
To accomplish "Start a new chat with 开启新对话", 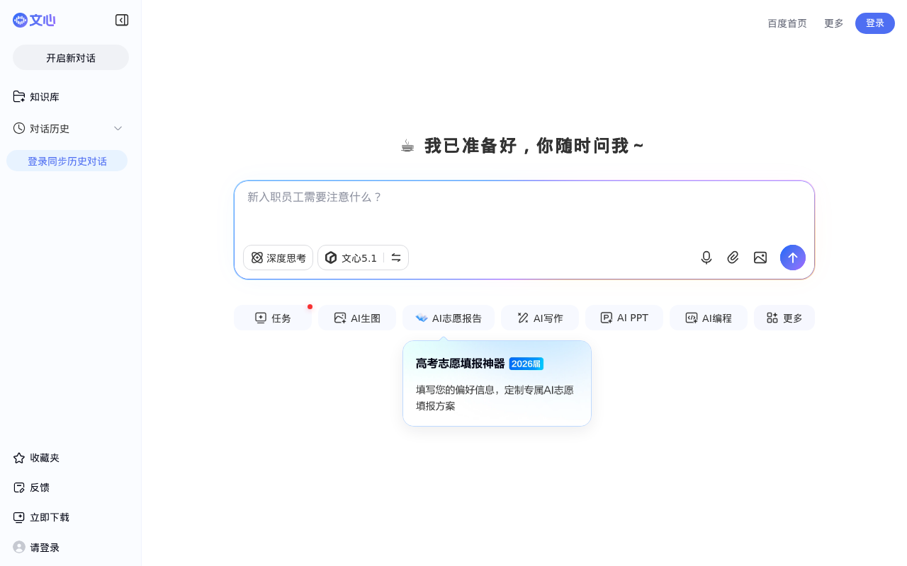I will pos(71,57).
